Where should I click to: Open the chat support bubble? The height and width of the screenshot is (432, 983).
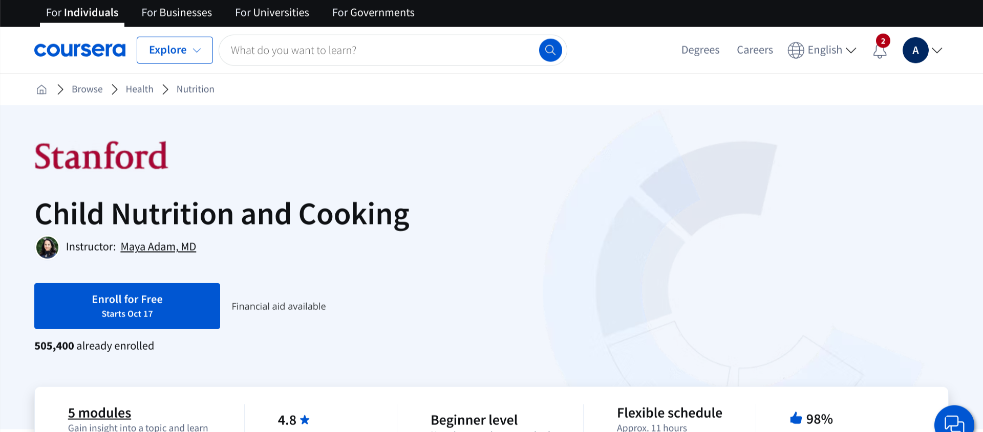coord(953,422)
